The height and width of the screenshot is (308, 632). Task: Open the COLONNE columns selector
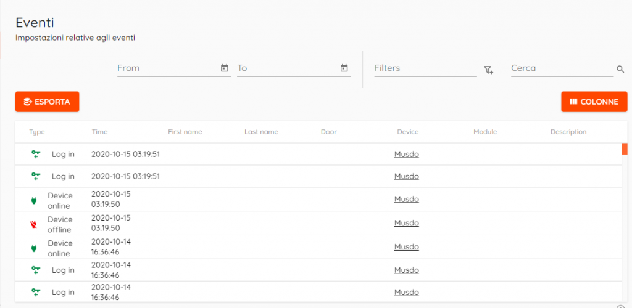click(x=594, y=102)
